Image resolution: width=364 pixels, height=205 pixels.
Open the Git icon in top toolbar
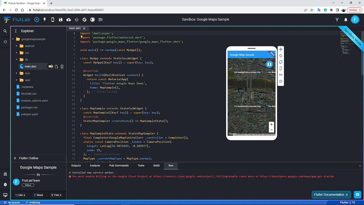tap(76, 20)
